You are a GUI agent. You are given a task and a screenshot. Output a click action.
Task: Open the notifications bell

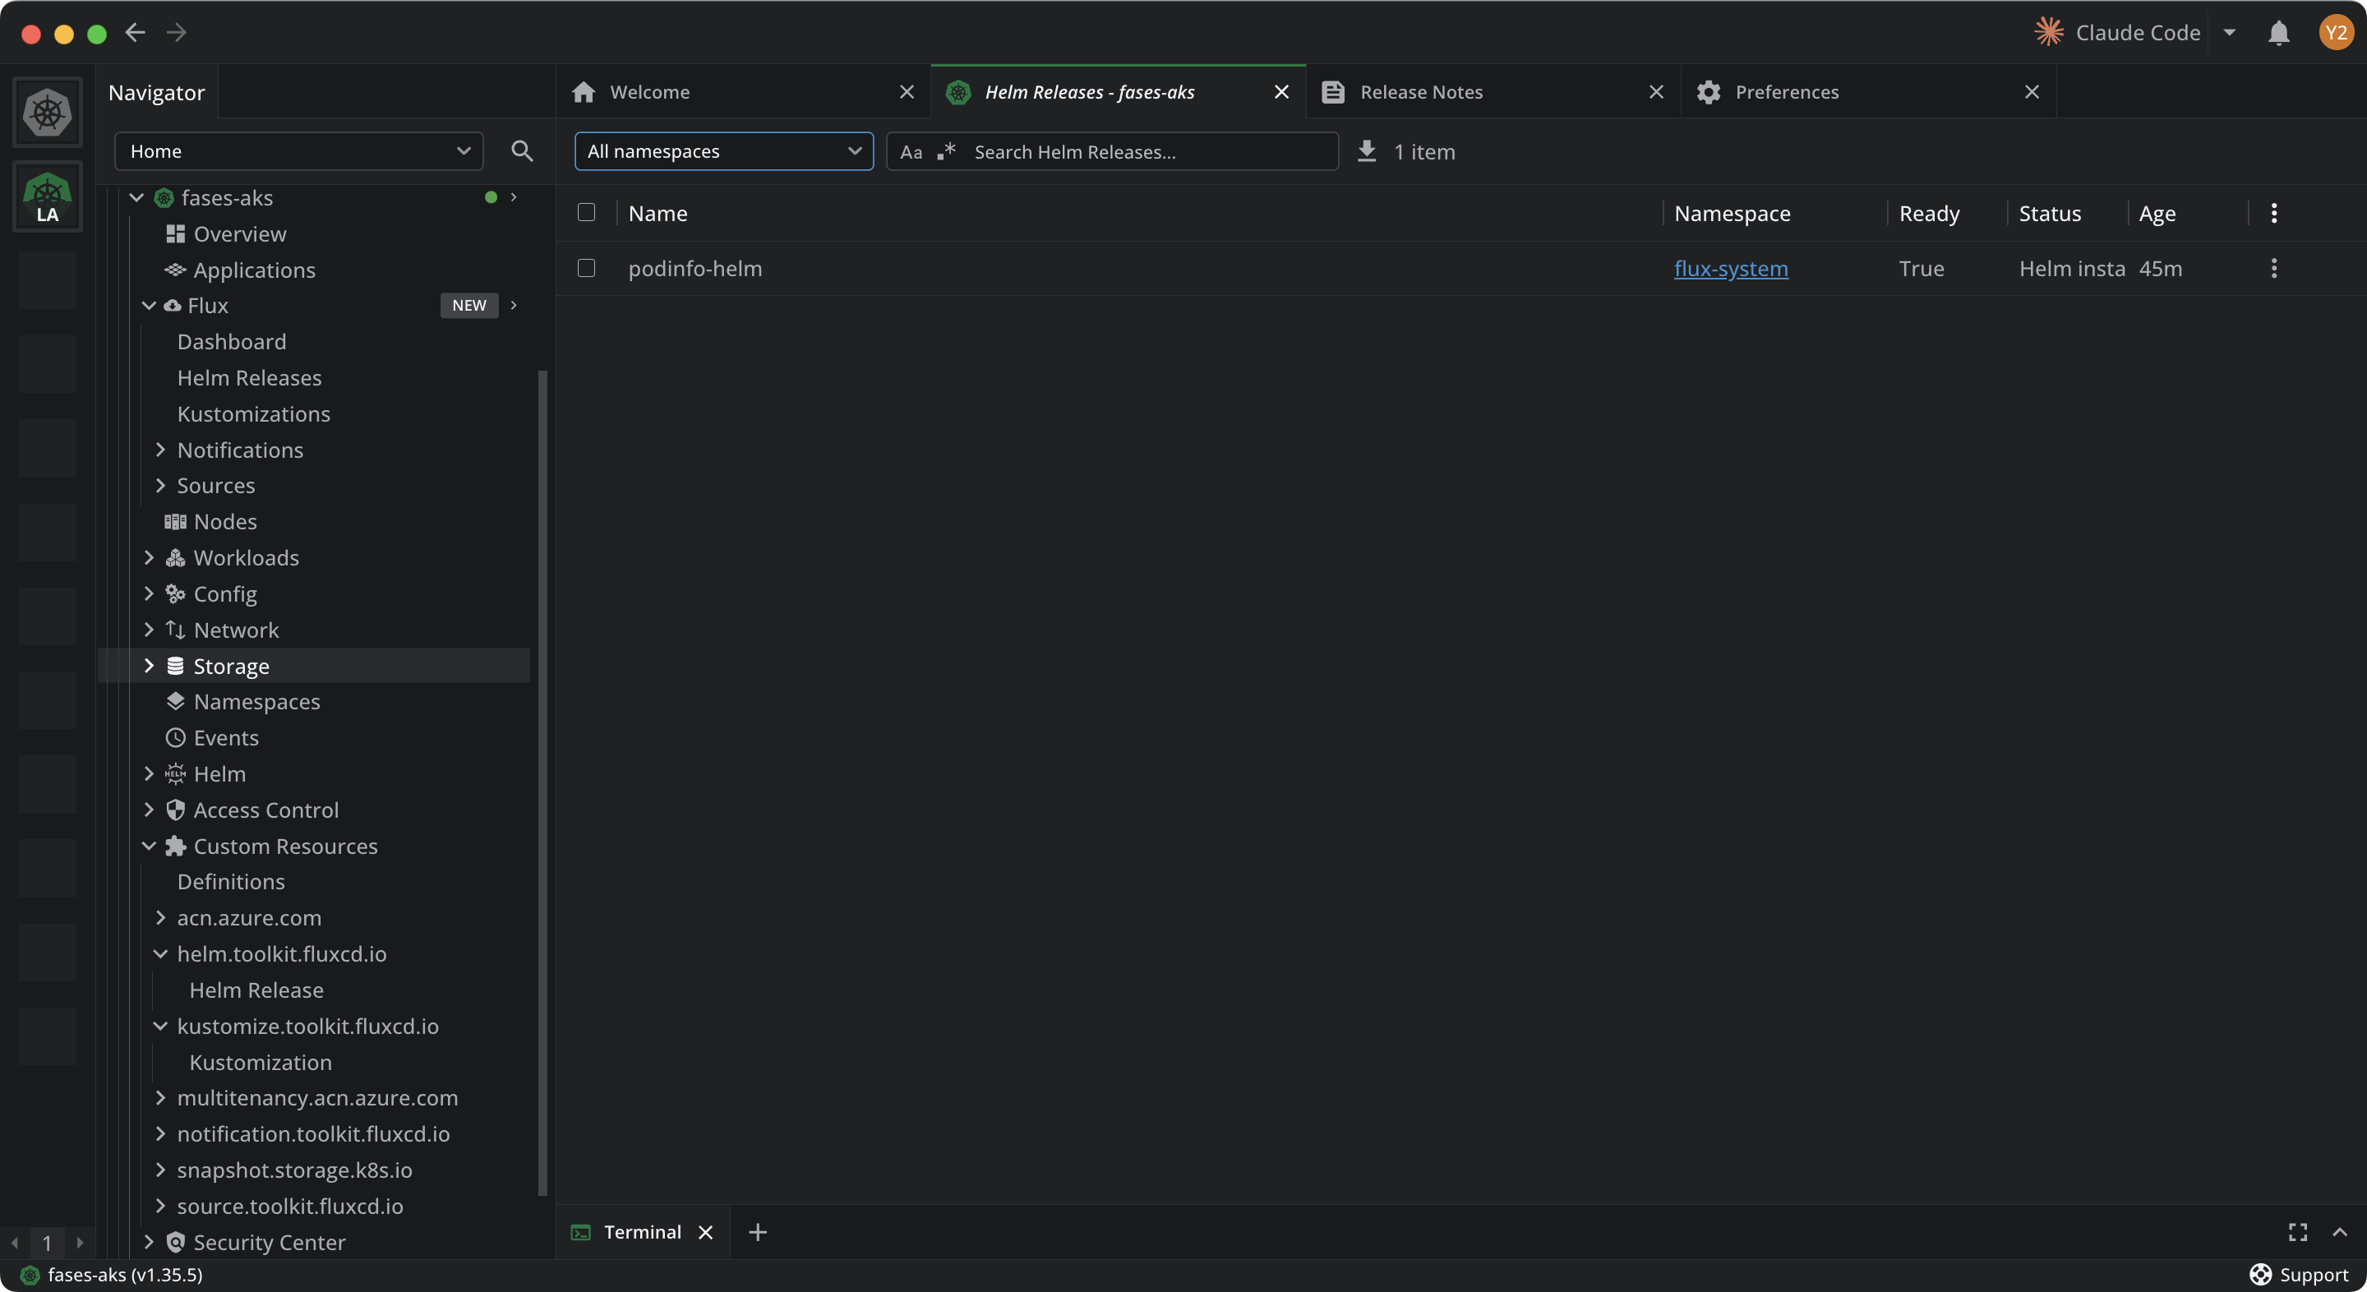point(2279,33)
